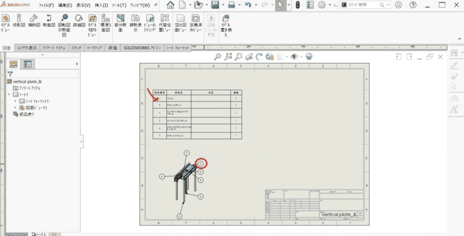
Task: Select the Replace Model tool
Action: pos(226,25)
